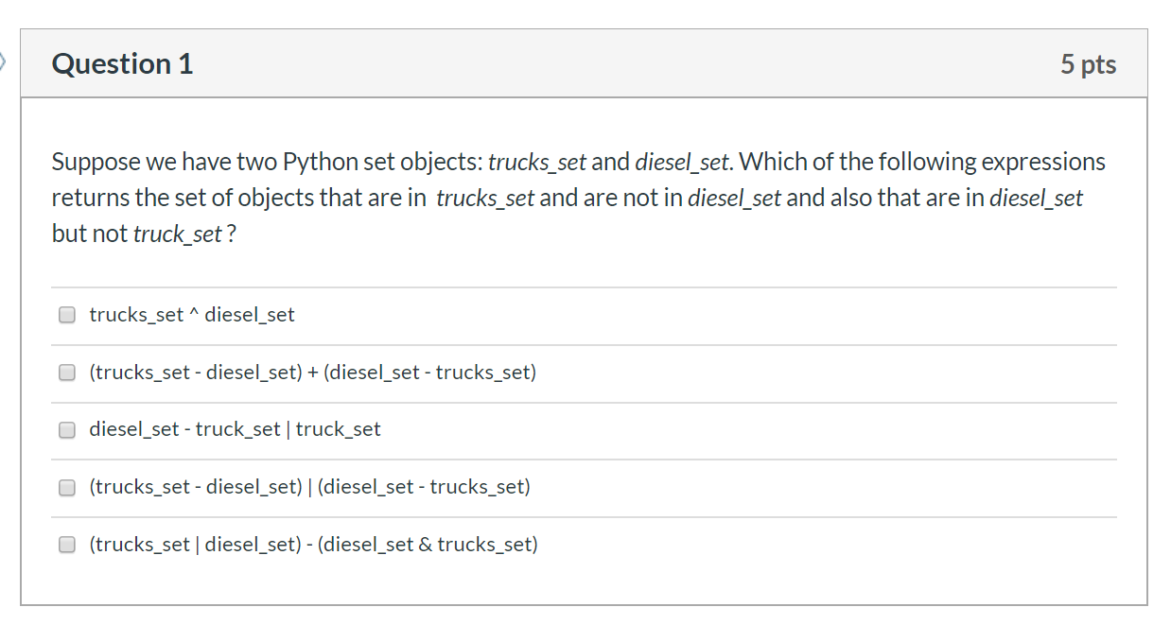The image size is (1171, 642).
Task: Click the second answer option text
Action: [312, 372]
